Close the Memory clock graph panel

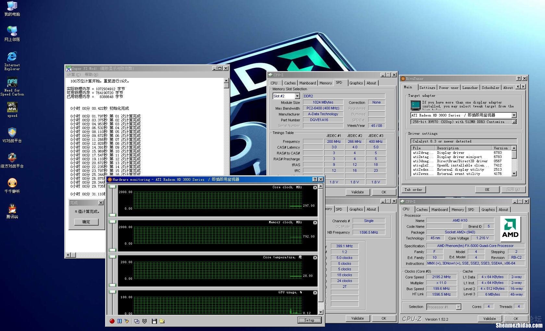click(315, 223)
